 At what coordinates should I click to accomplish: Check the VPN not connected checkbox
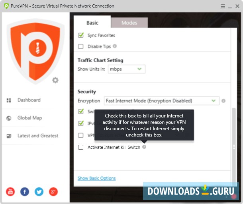pos(80,135)
